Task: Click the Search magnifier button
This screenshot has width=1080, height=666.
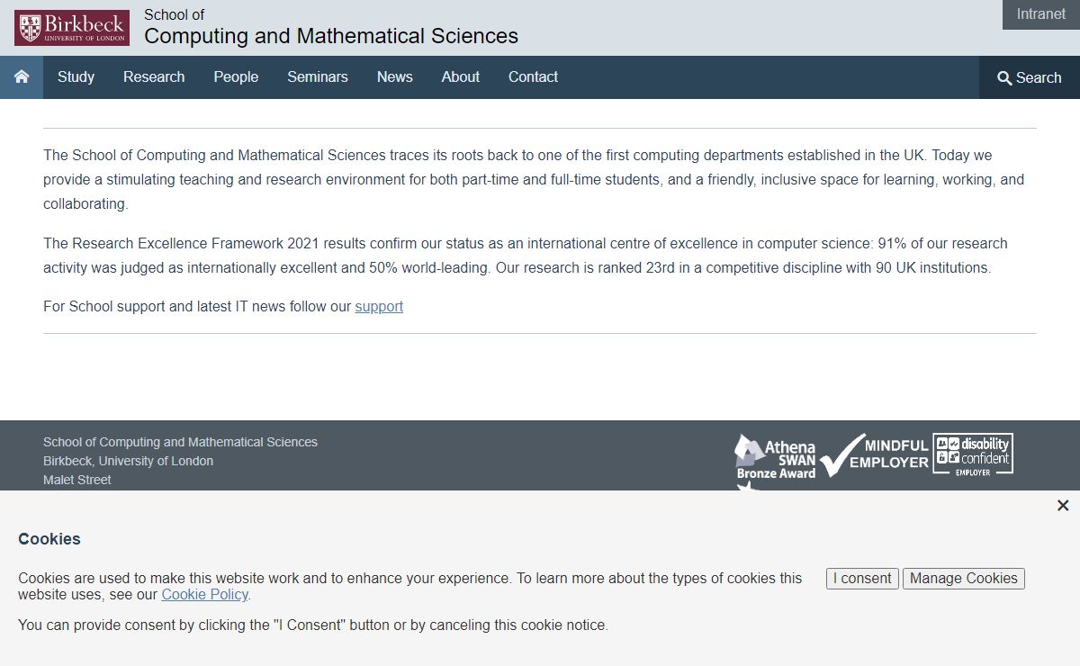Action: tap(1030, 78)
